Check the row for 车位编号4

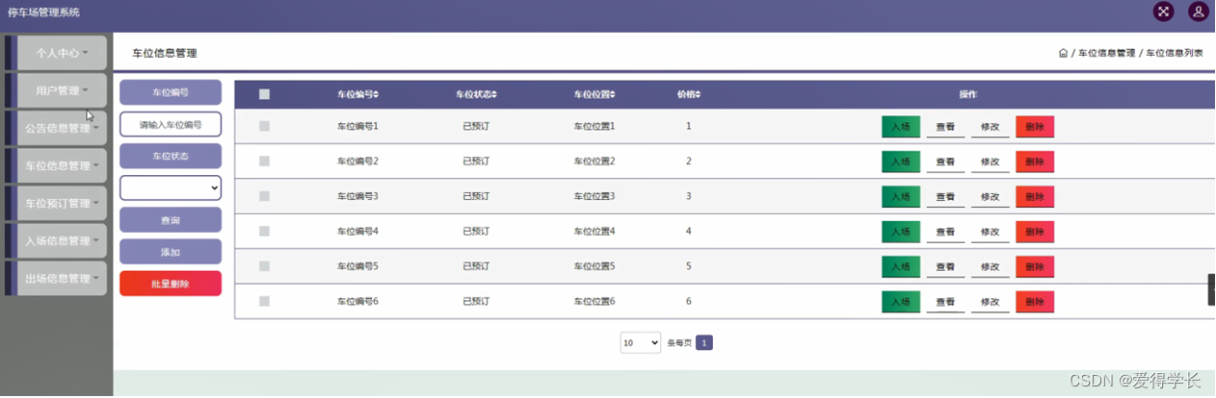pyautogui.click(x=264, y=232)
